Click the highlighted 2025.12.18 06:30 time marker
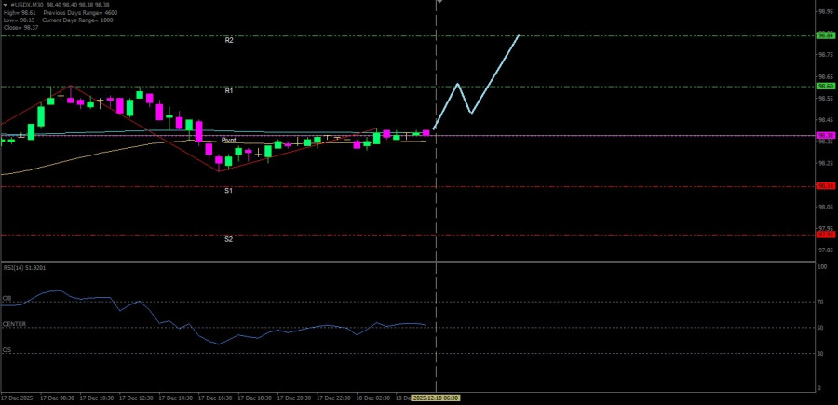The width and height of the screenshot is (838, 405). [x=437, y=398]
